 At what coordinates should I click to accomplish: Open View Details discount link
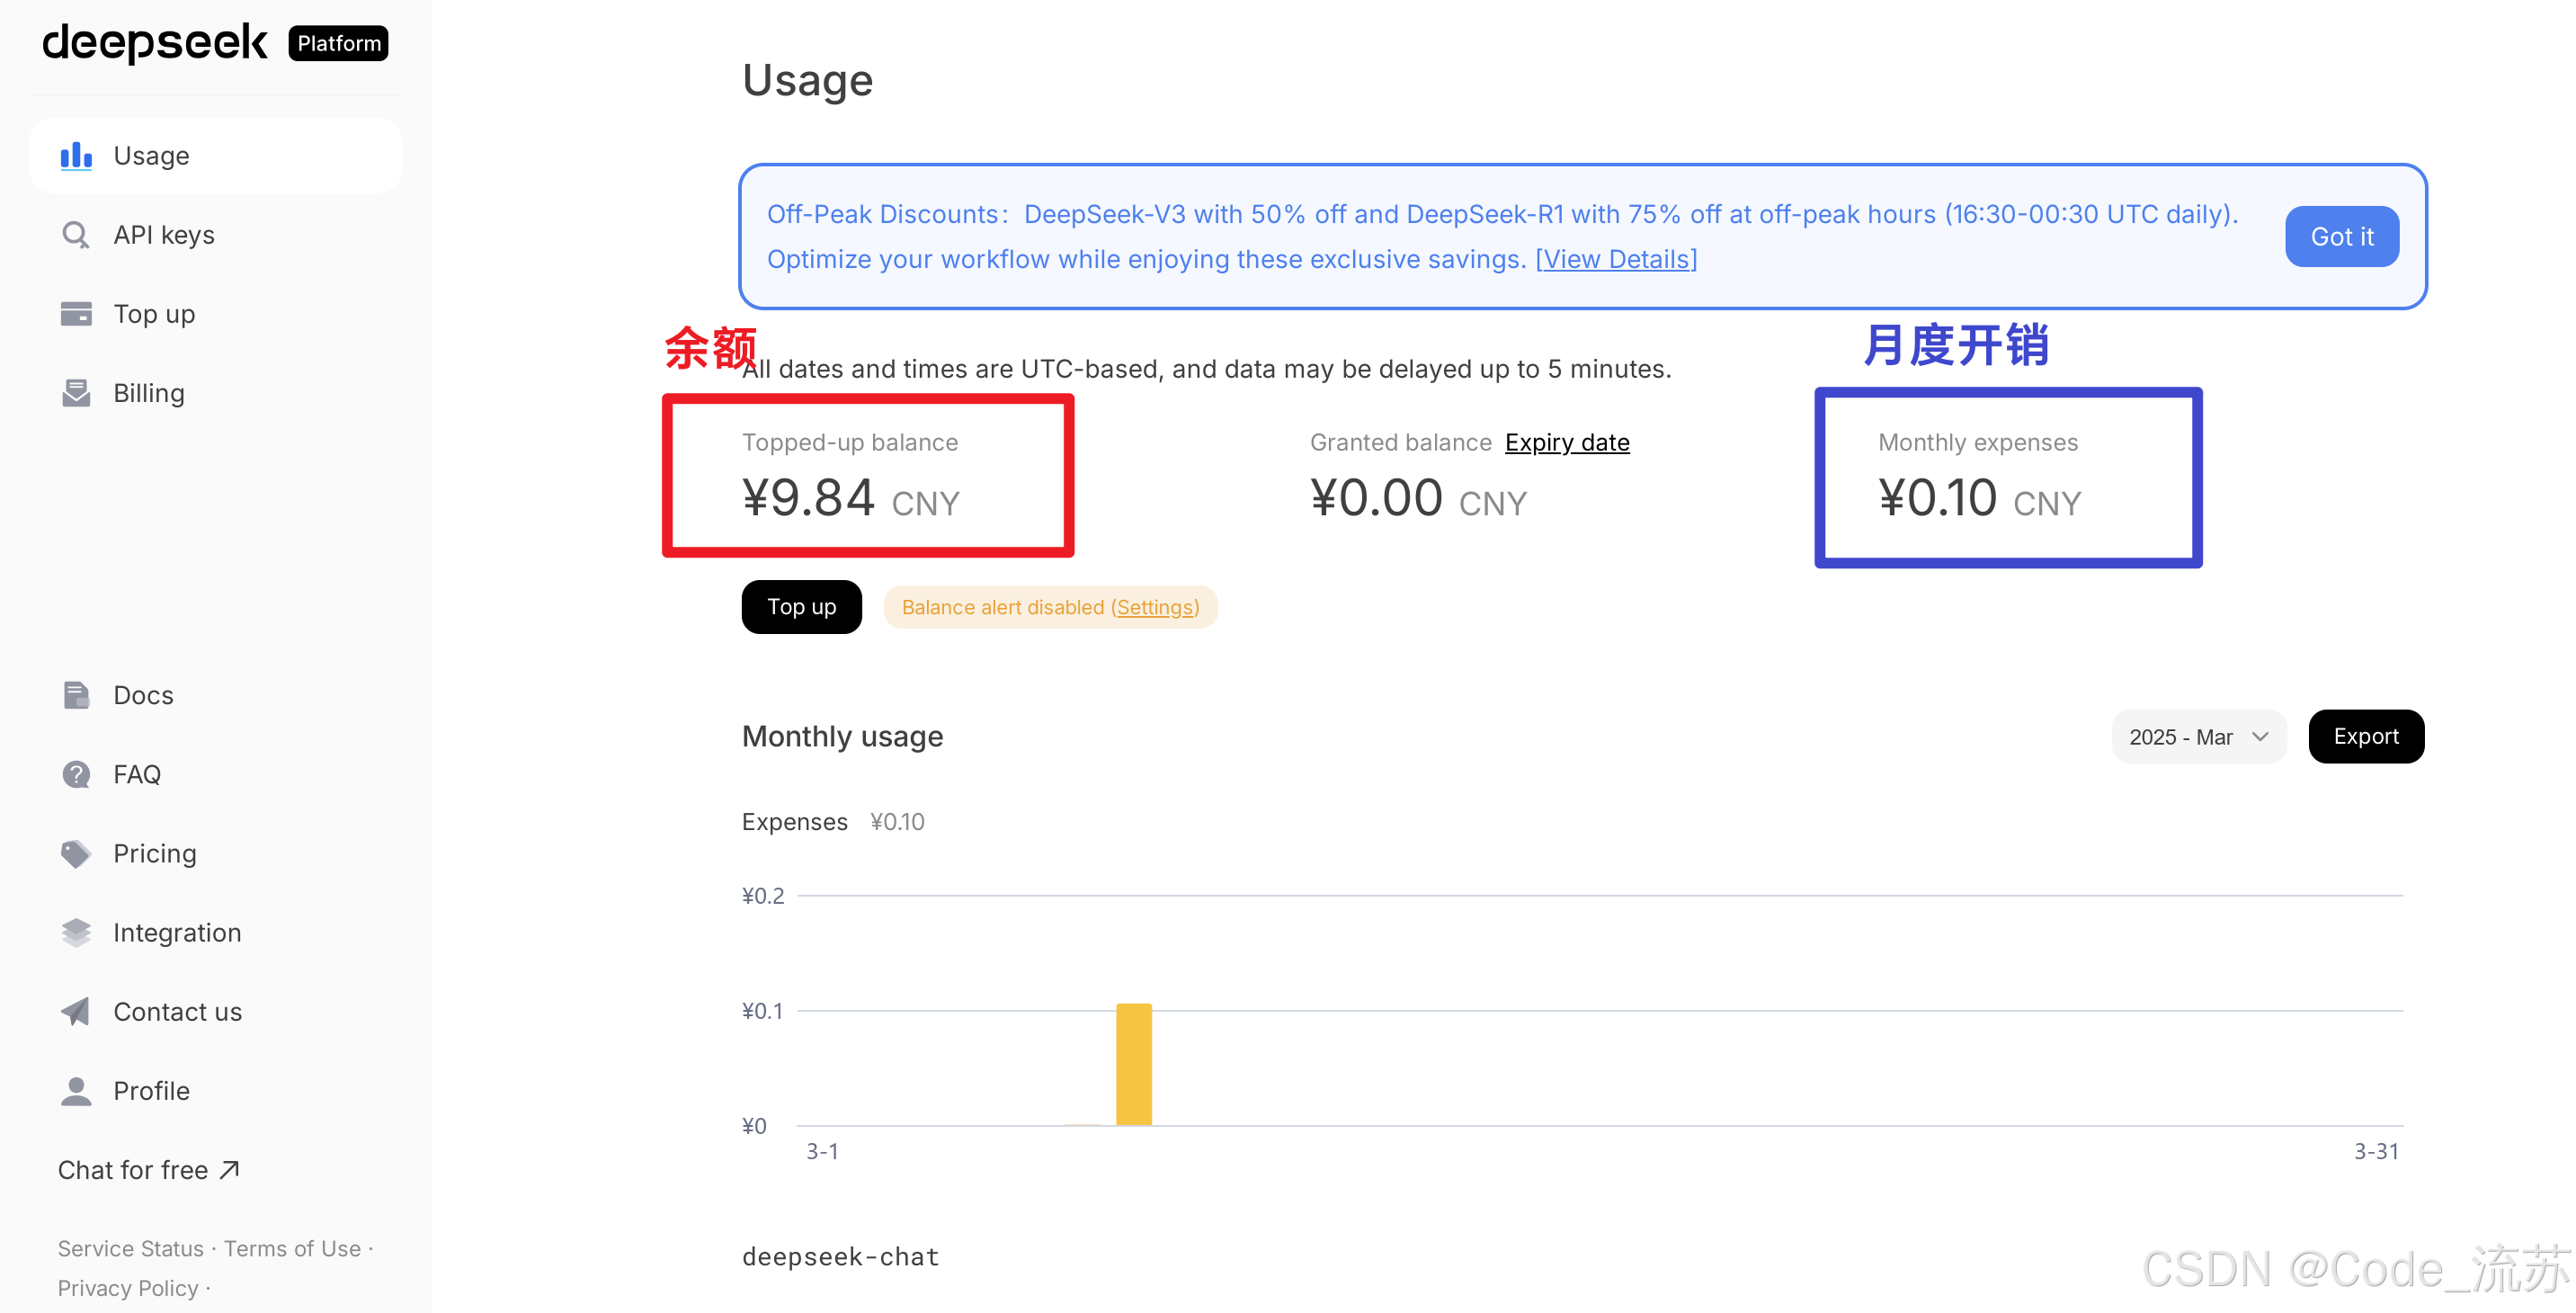[1615, 260]
